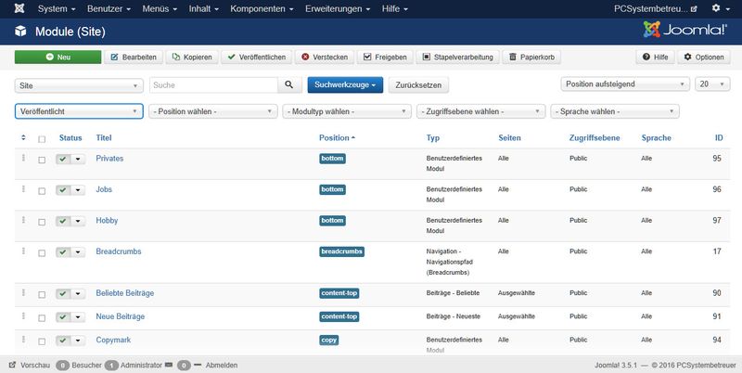Open the Menüs menu
The image size is (742, 373).
(x=160, y=8)
